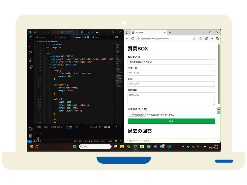Open the 教科を選択 subject dropdown
Screen dimensions: 247x185
(x=171, y=62)
